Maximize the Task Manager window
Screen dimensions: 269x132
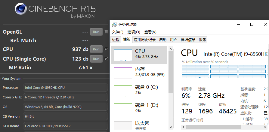pos(252,25)
